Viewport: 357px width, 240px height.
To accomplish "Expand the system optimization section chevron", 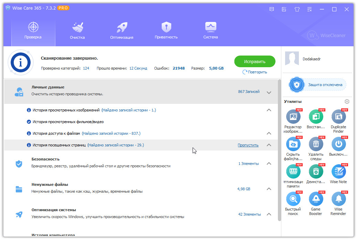I will [x=269, y=214].
